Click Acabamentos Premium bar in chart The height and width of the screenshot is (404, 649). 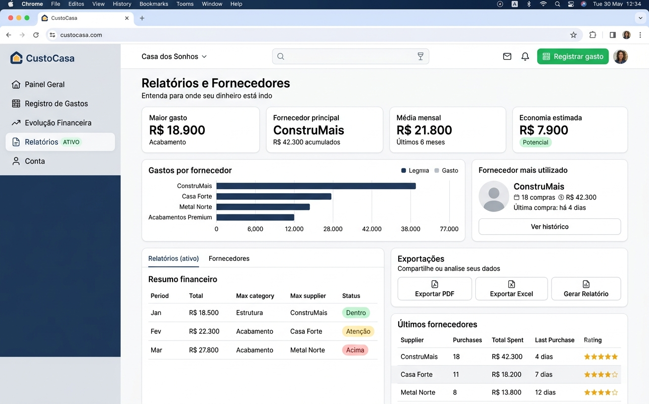(x=255, y=217)
